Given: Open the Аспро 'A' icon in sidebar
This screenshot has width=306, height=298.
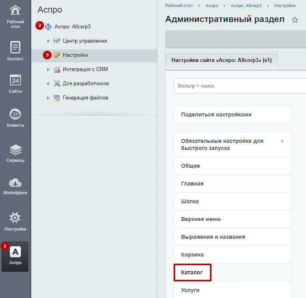Looking at the screenshot, I should coord(15,252).
